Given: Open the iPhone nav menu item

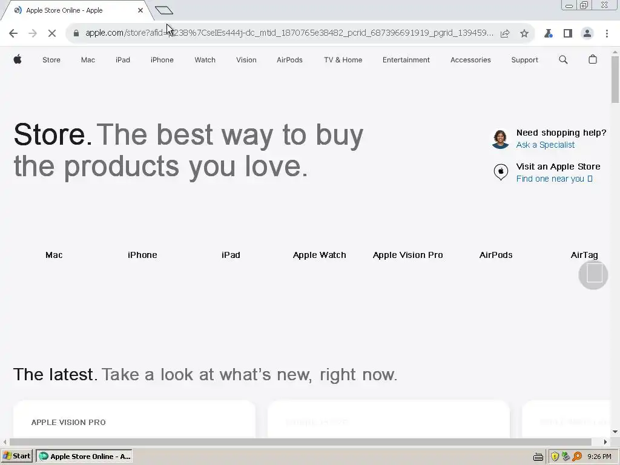Looking at the screenshot, I should (162, 60).
